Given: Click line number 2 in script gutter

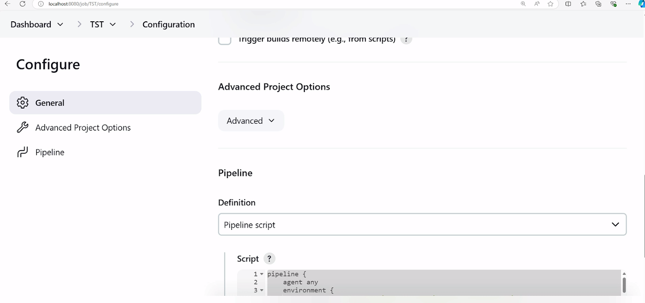Looking at the screenshot, I should pos(256,282).
